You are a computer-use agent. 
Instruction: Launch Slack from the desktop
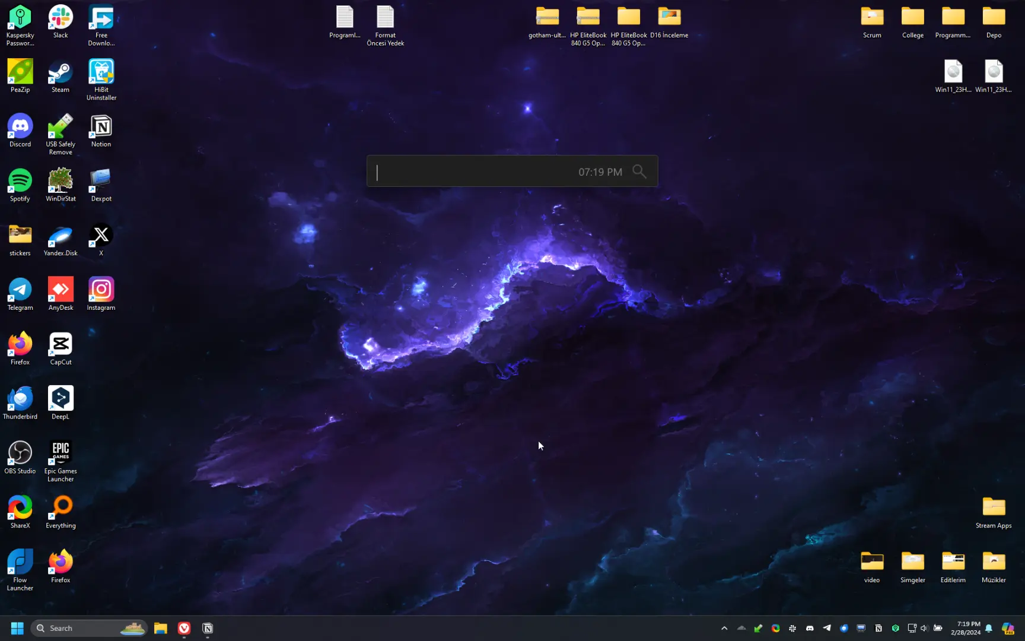pos(61,22)
